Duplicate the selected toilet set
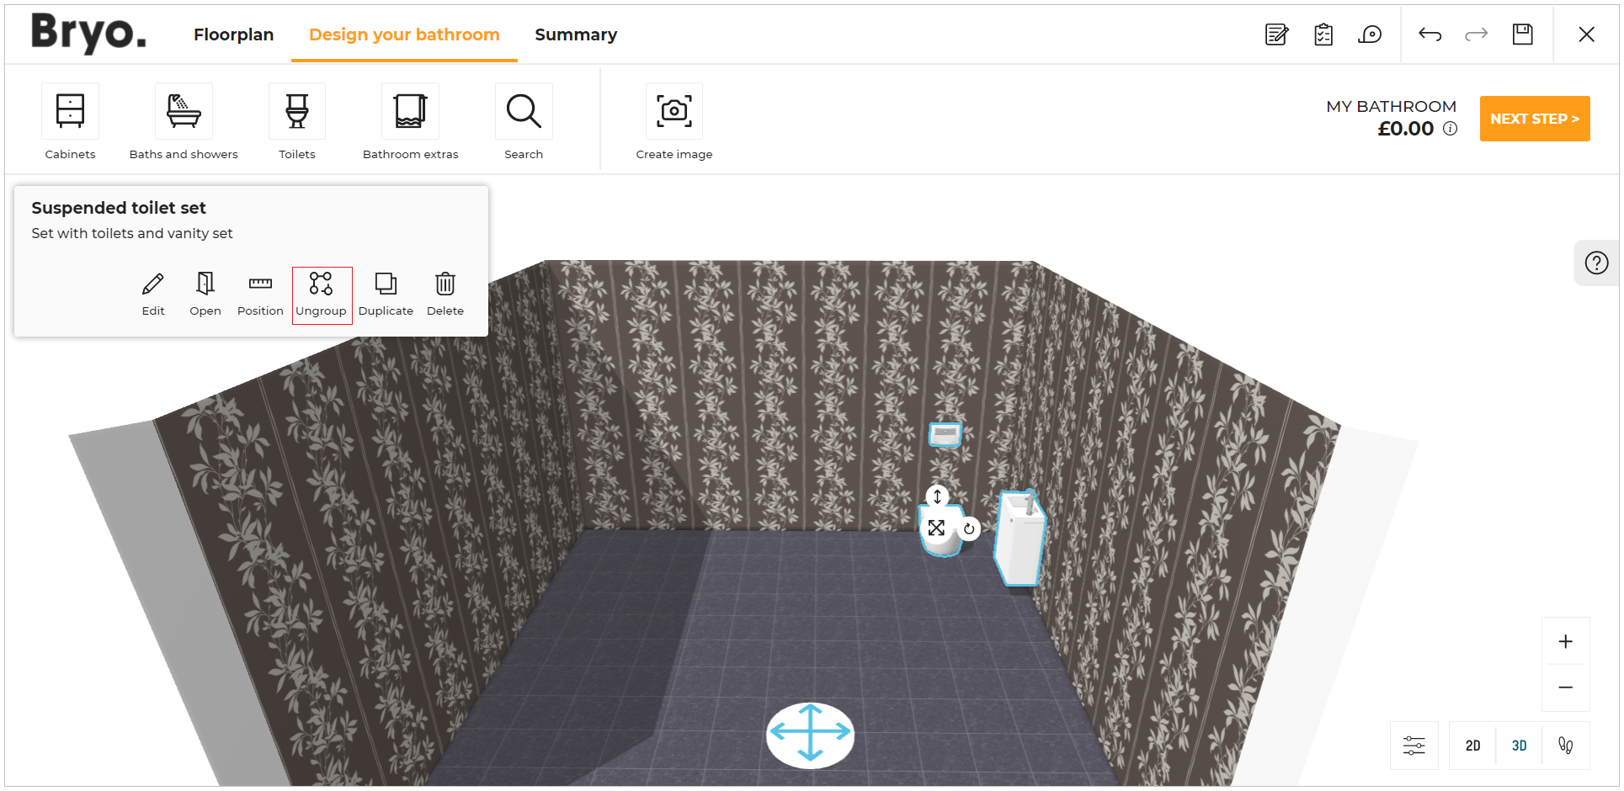The height and width of the screenshot is (791, 1624). [386, 294]
